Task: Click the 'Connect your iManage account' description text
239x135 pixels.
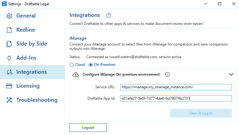Action: (149, 46)
